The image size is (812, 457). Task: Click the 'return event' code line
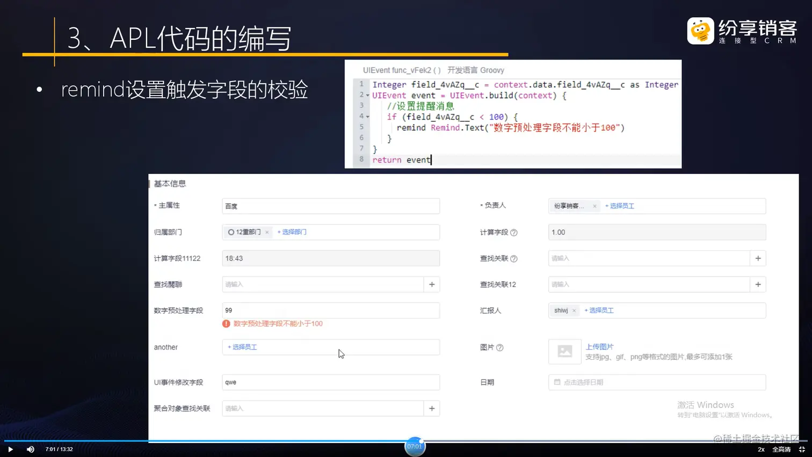coord(401,160)
